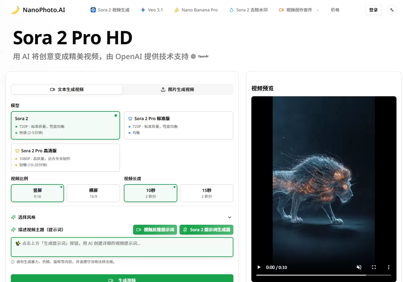Visit the 价格 pricing page

pyautogui.click(x=335, y=10)
